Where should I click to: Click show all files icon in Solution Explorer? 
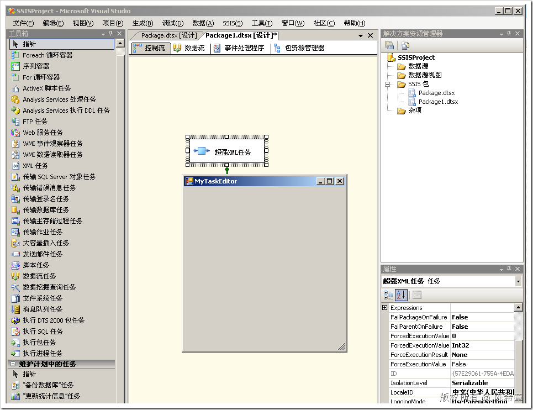[x=405, y=45]
